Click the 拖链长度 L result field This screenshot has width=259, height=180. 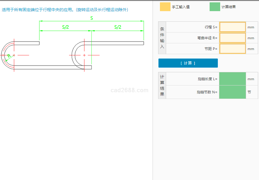(x=232, y=79)
